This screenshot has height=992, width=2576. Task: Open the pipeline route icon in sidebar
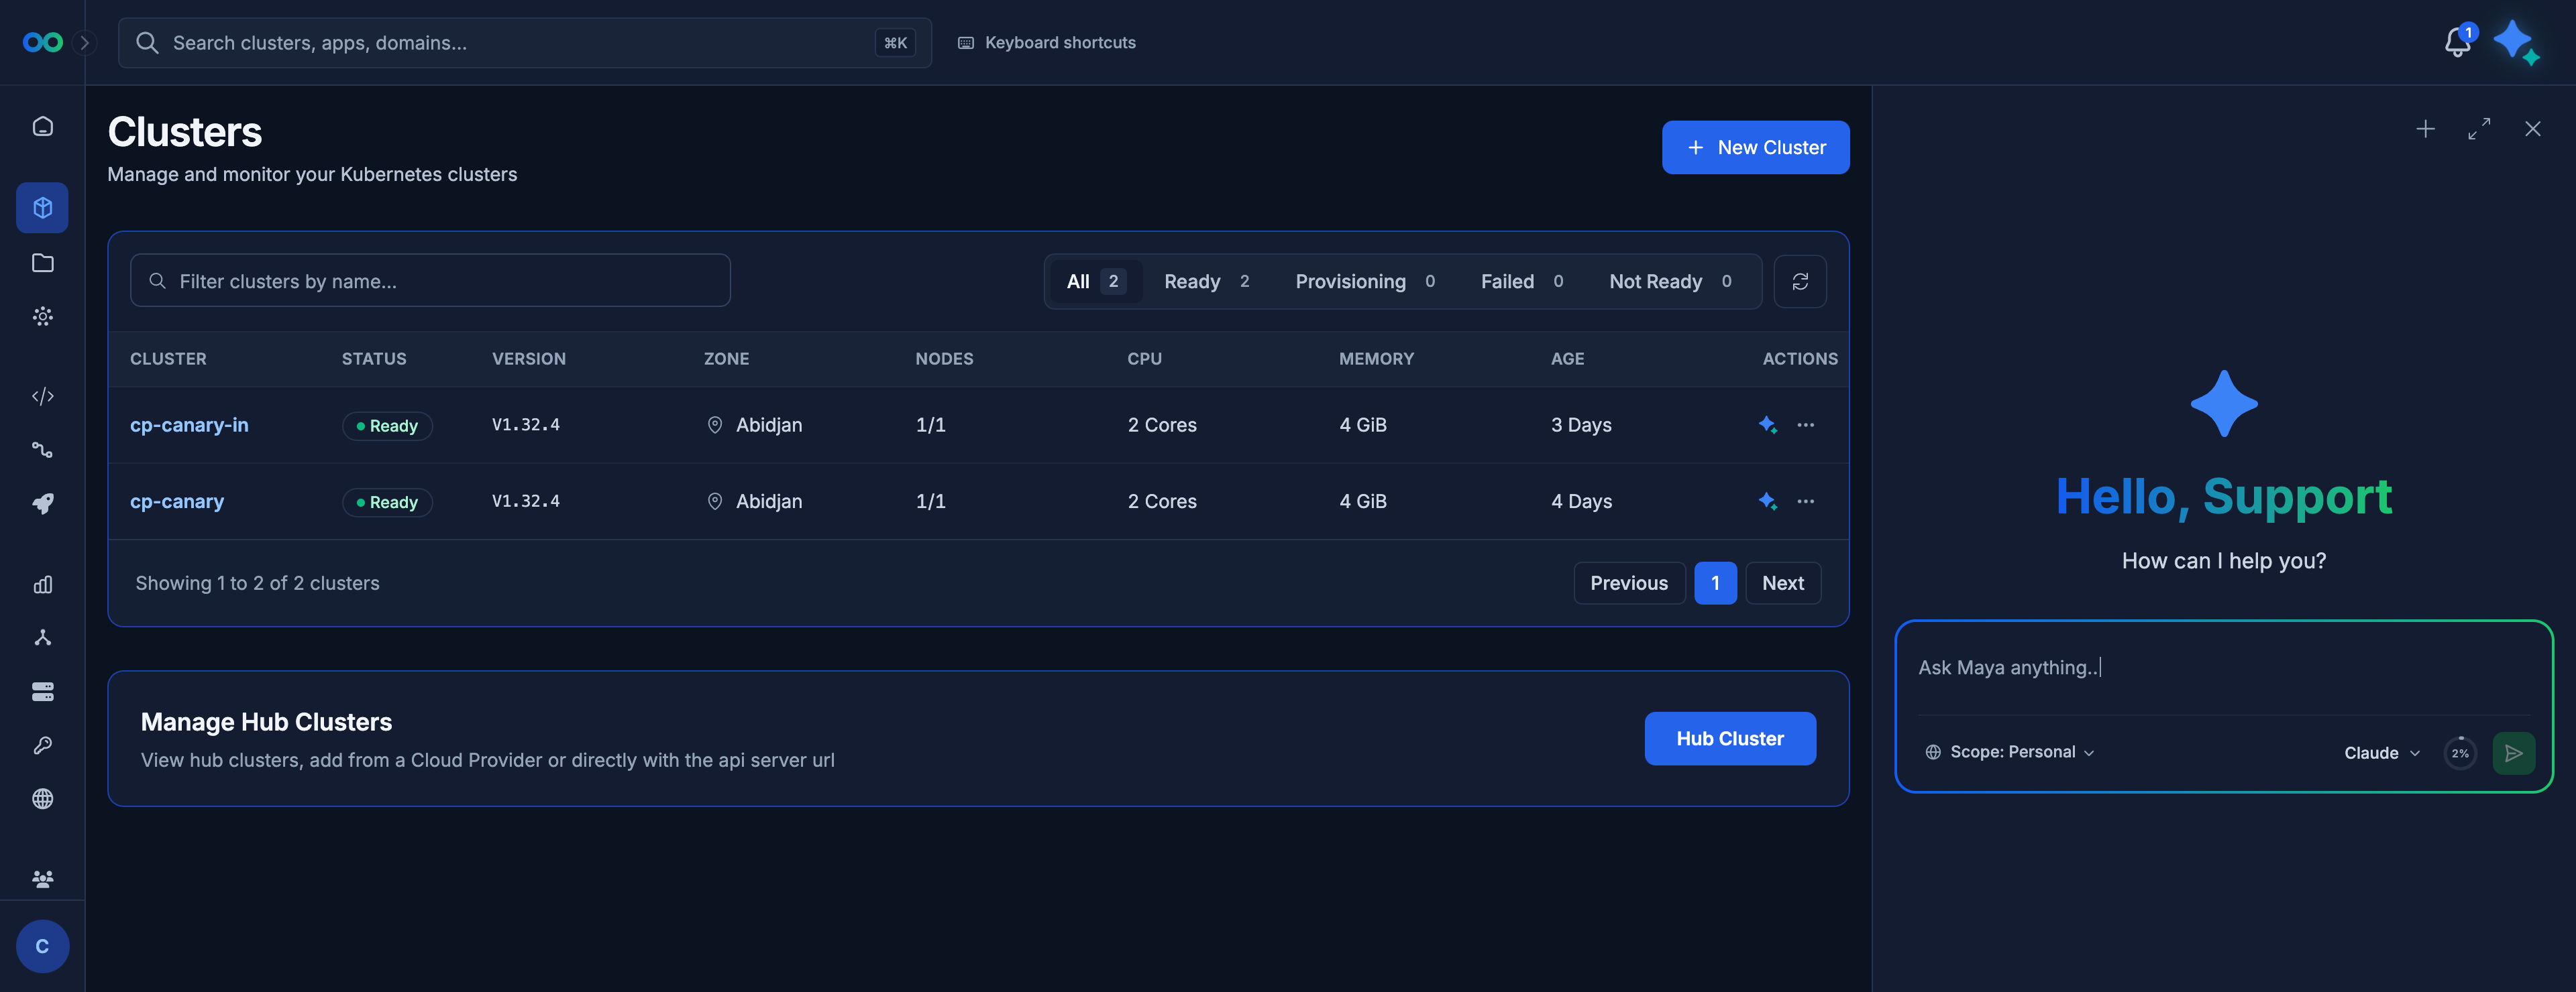pos(42,450)
